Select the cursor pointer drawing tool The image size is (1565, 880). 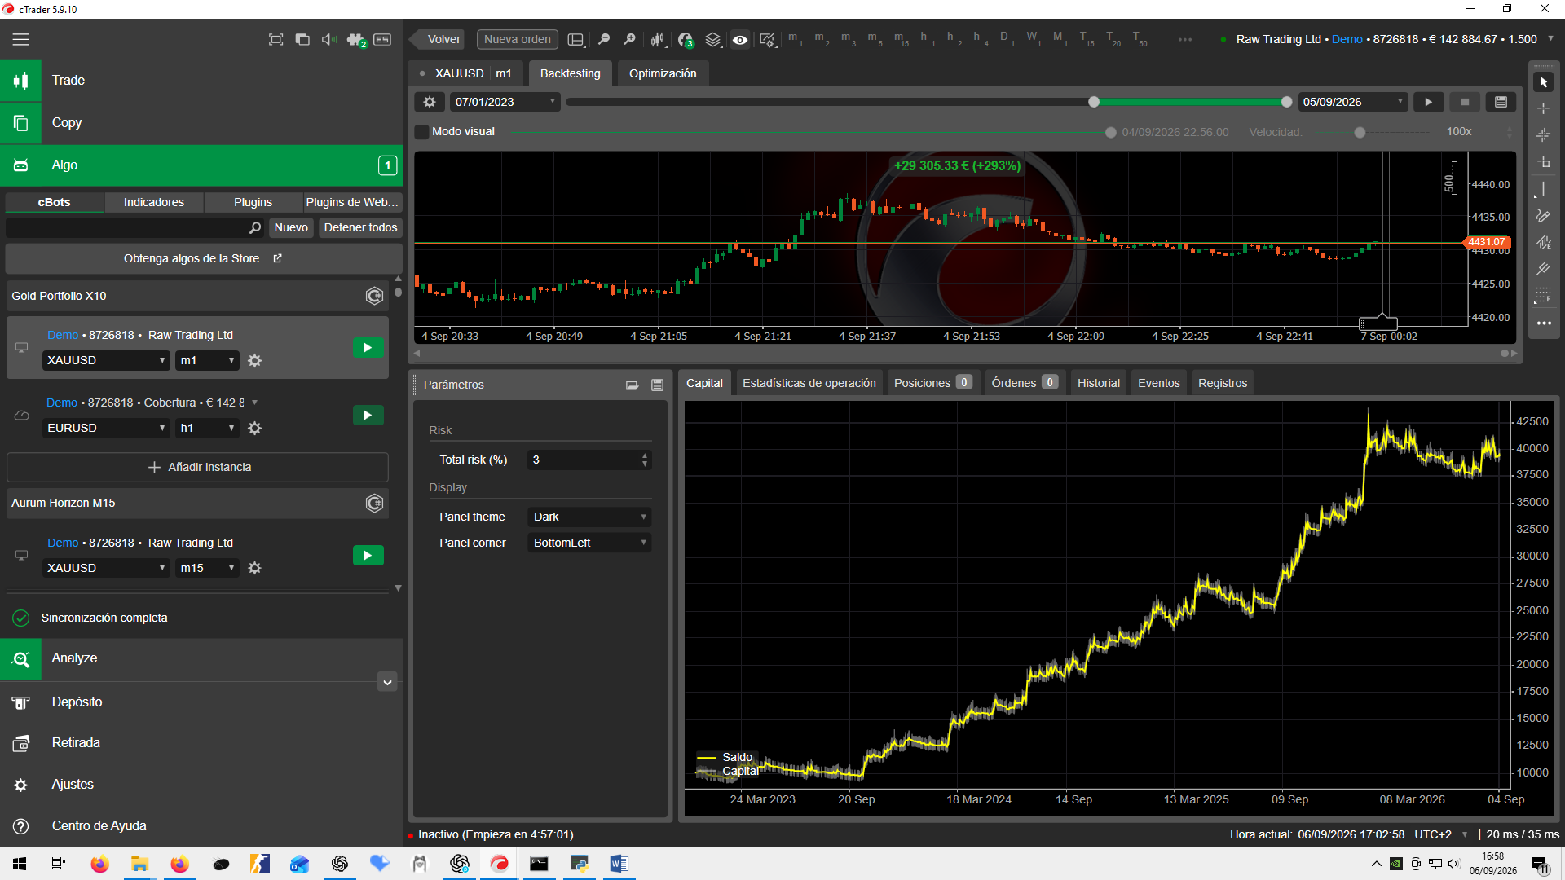coord(1543,82)
